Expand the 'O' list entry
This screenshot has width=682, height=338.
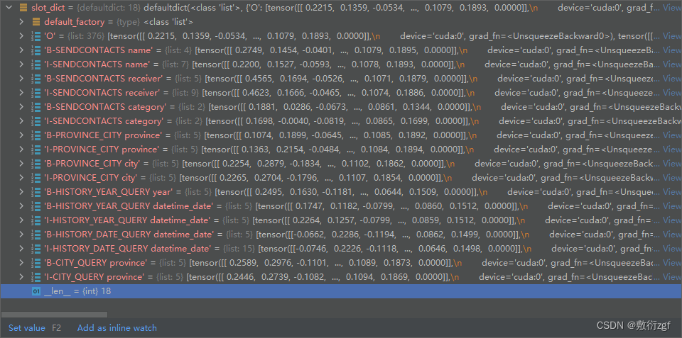pos(22,36)
